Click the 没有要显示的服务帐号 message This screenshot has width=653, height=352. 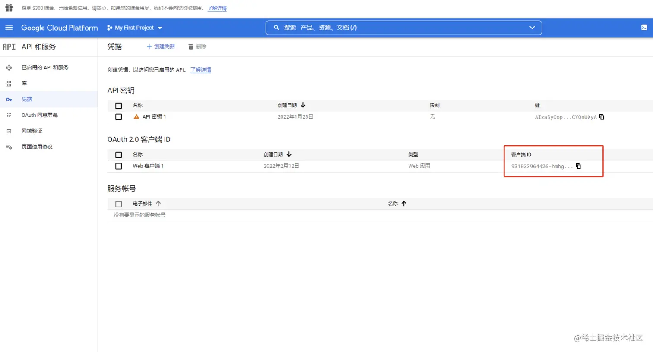tap(139, 215)
